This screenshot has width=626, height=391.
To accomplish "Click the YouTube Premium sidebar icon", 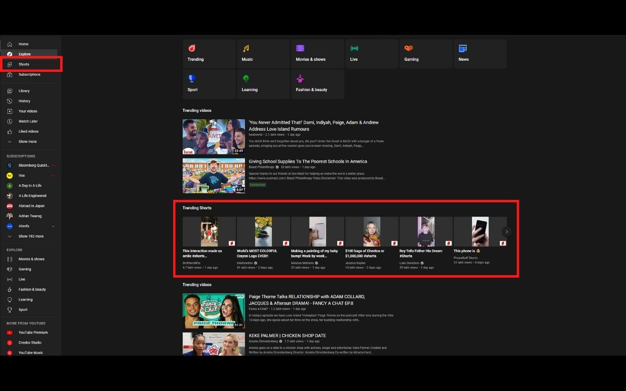I will pyautogui.click(x=10, y=332).
